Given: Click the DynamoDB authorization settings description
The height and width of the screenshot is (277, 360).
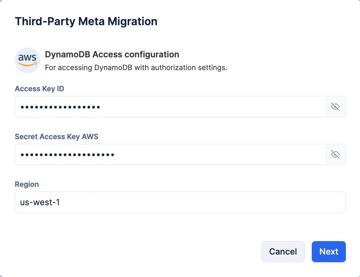Looking at the screenshot, I should [x=136, y=67].
